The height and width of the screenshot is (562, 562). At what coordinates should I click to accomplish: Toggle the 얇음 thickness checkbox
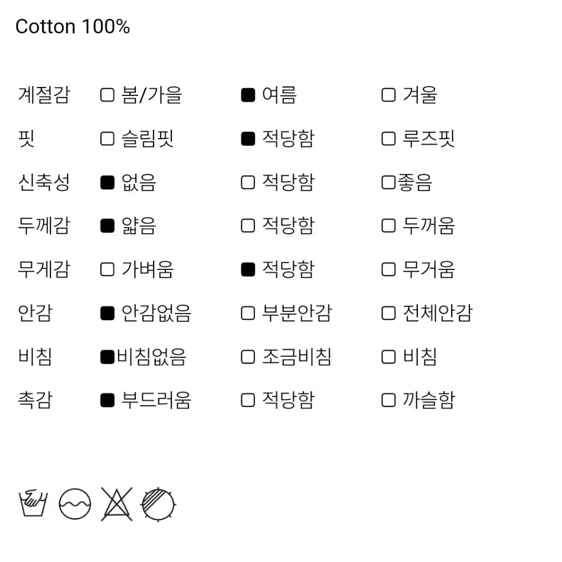[x=107, y=226]
